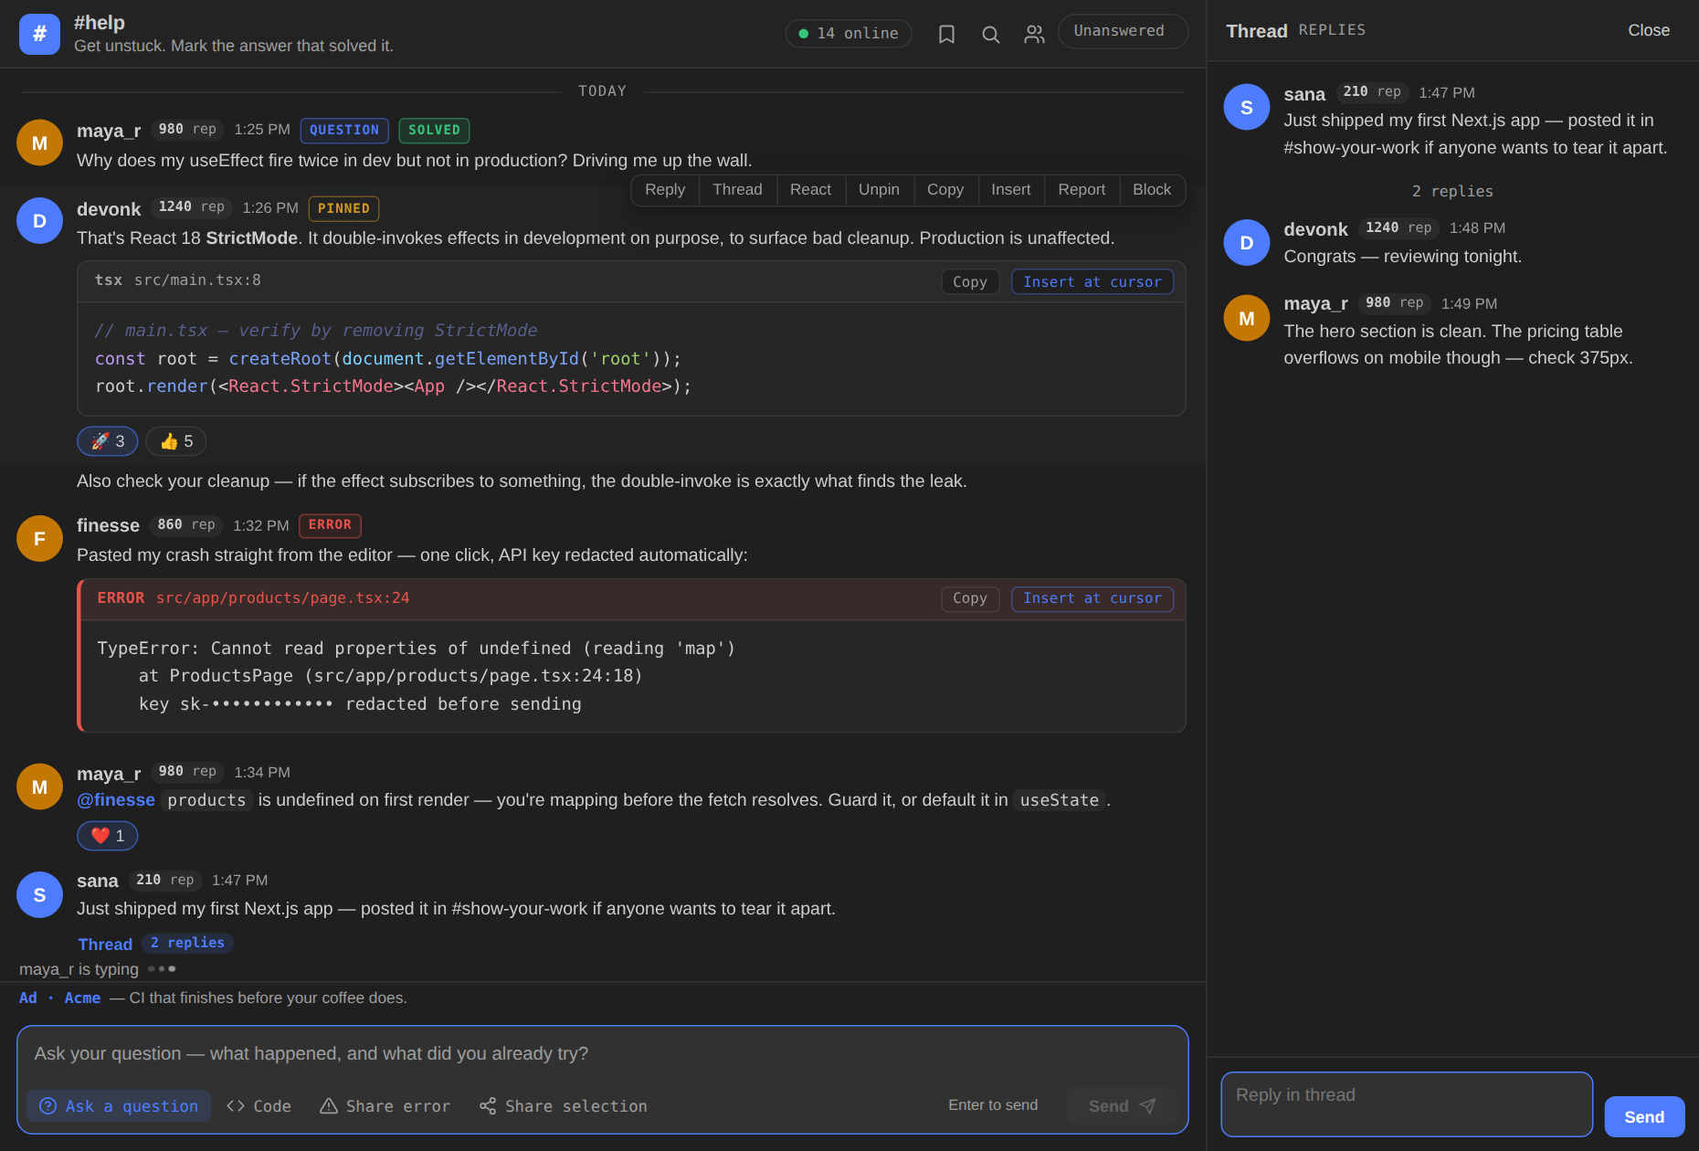The height and width of the screenshot is (1151, 1699).
Task: Click devonk's avatar in the thread panel
Action: (x=1246, y=242)
